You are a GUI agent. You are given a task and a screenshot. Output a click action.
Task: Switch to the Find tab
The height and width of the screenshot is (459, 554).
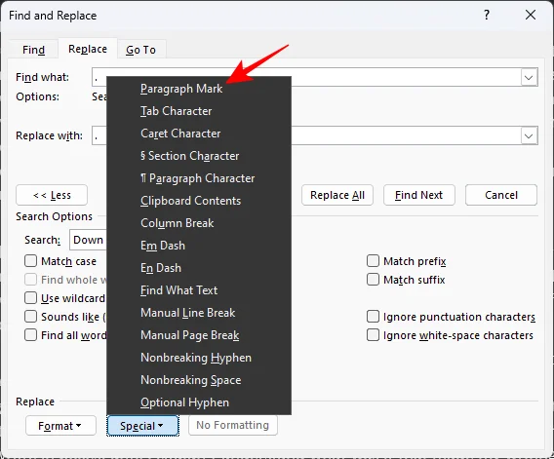[x=33, y=50]
